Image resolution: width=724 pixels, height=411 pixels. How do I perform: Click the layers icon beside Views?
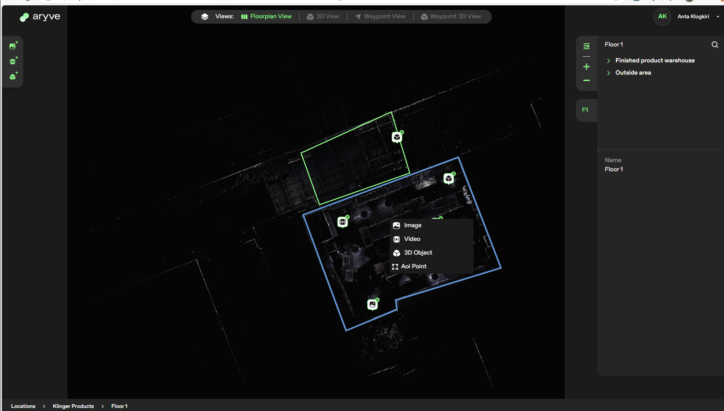click(205, 17)
